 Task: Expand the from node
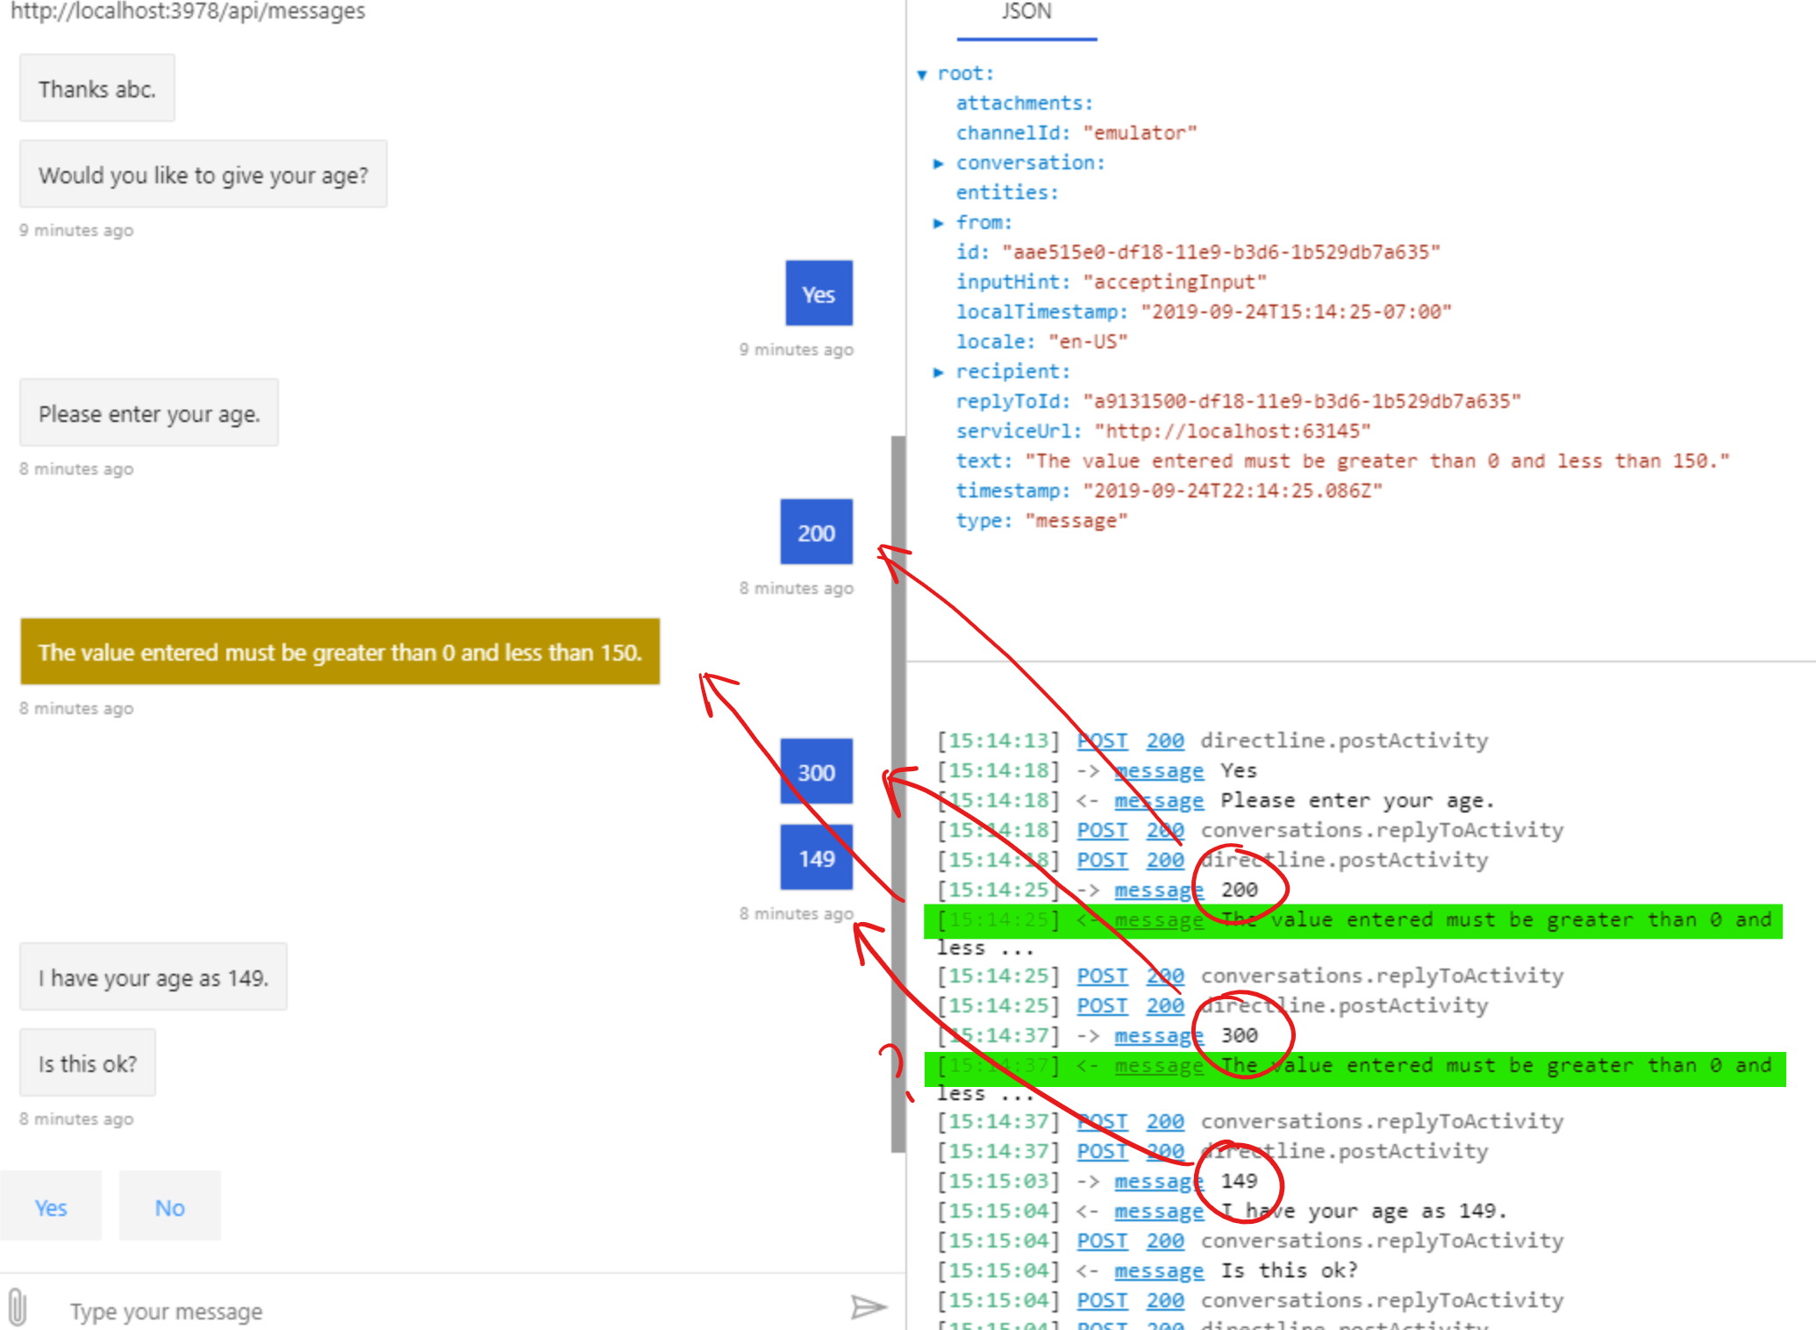point(940,223)
